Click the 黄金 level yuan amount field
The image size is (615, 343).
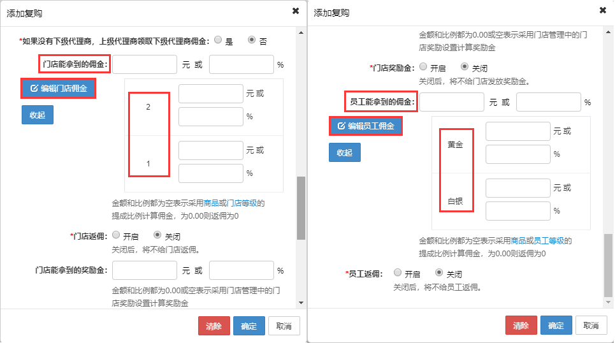pyautogui.click(x=517, y=131)
